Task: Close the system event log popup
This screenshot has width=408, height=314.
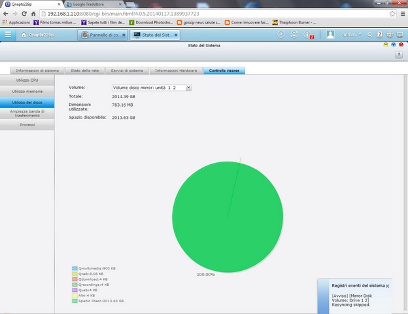Action: point(387,286)
